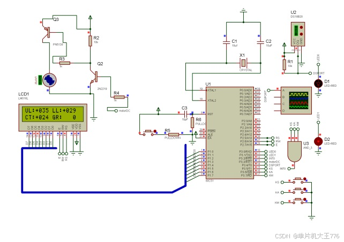Click the LCD1 display screen
Viewport: 344px width, 242px height.
pyautogui.click(x=53, y=114)
